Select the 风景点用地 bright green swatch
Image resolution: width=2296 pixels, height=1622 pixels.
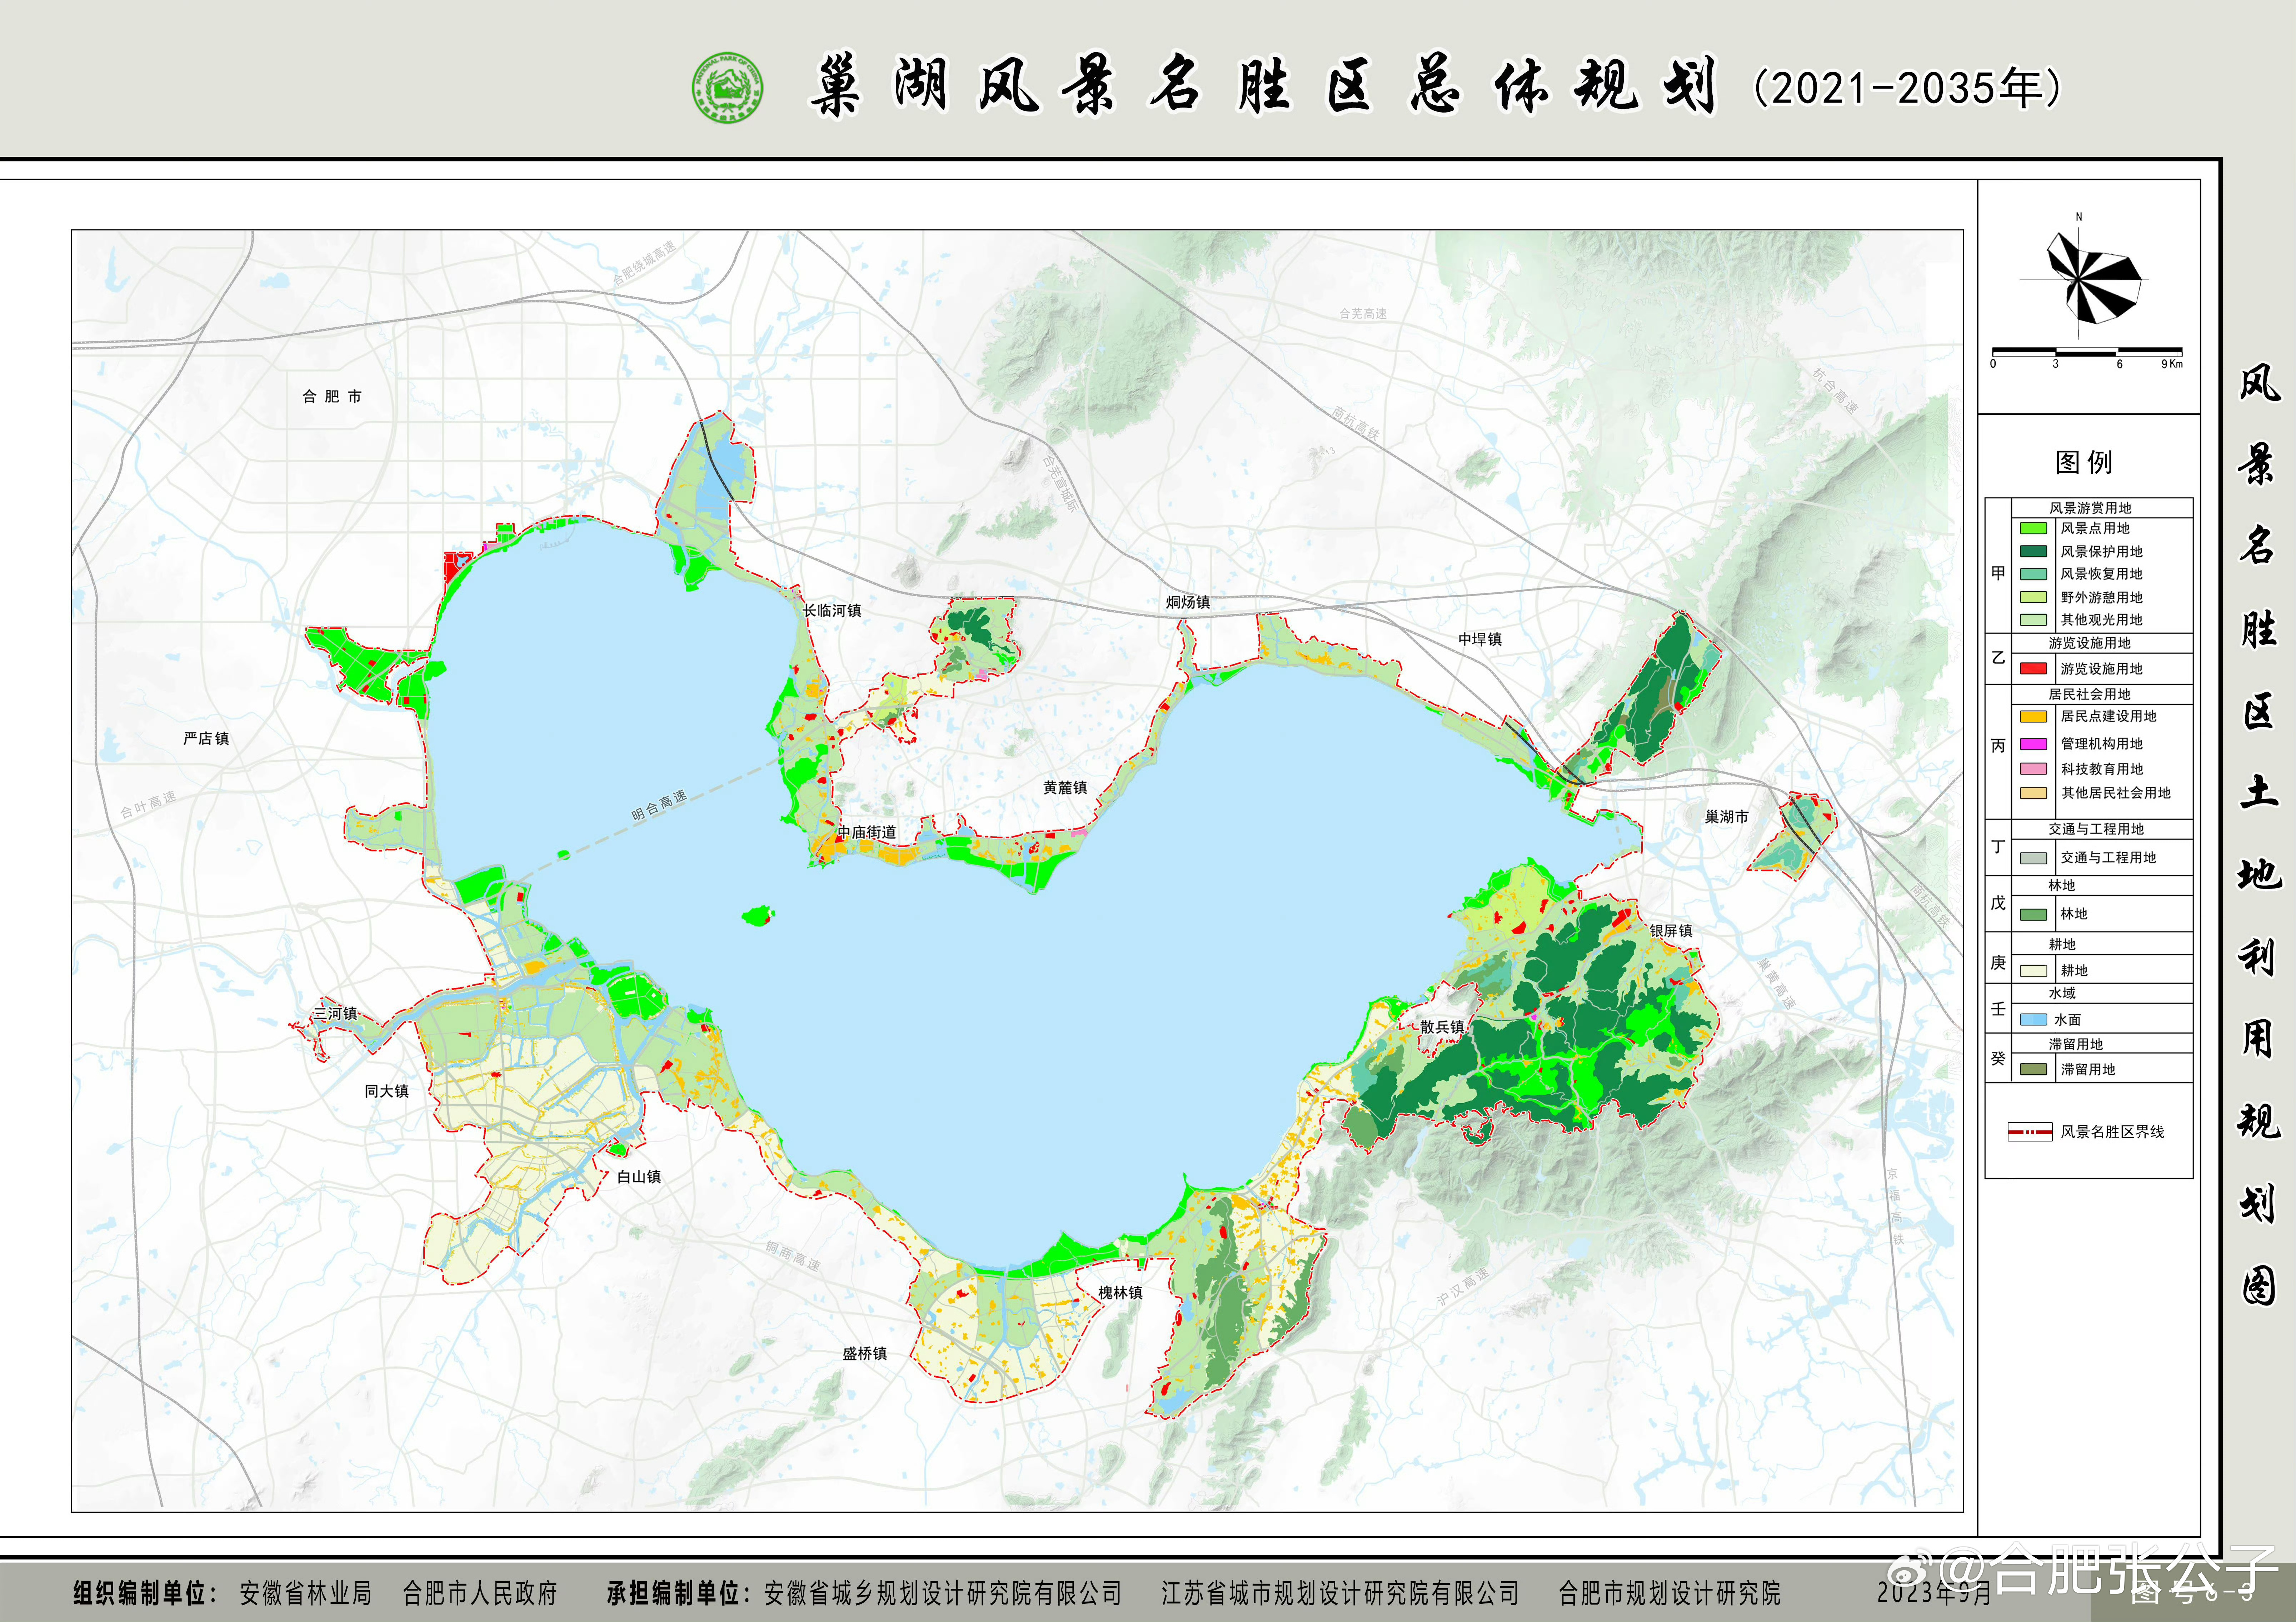[x=2033, y=528]
